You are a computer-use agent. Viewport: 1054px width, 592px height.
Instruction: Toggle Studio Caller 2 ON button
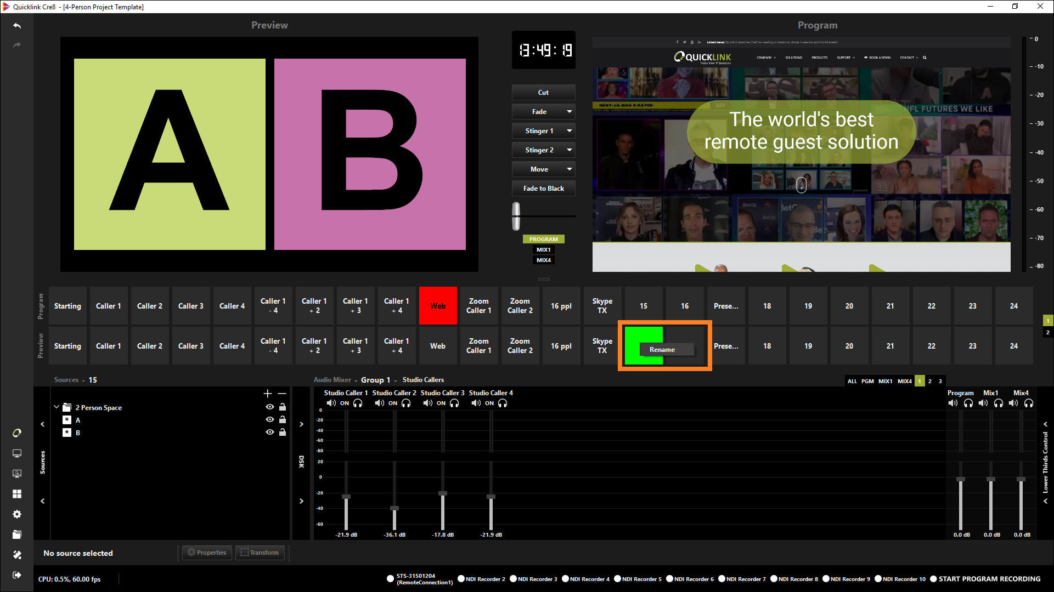pos(393,403)
